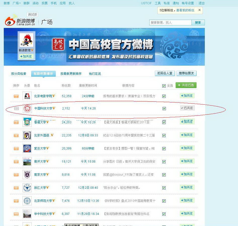Click 复旦大学 avatar icon

(27, 148)
